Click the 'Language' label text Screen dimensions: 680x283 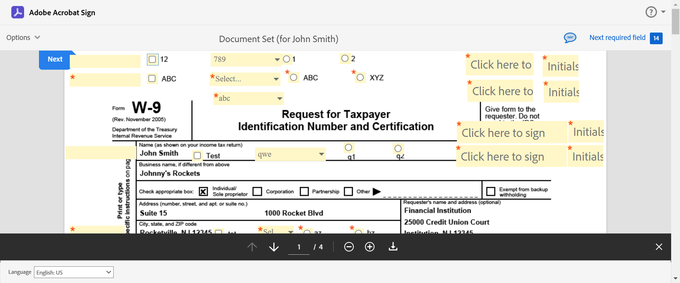20,272
